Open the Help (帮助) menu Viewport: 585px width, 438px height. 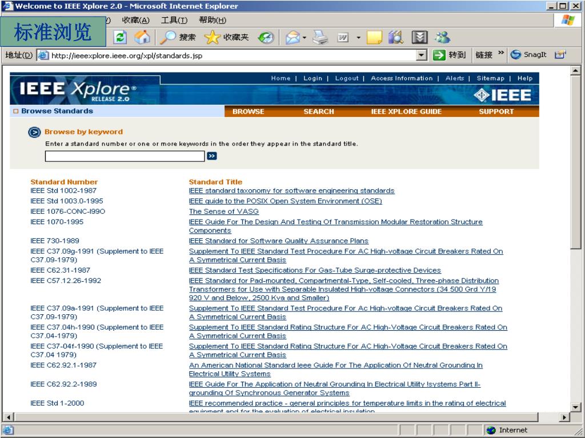(x=213, y=20)
